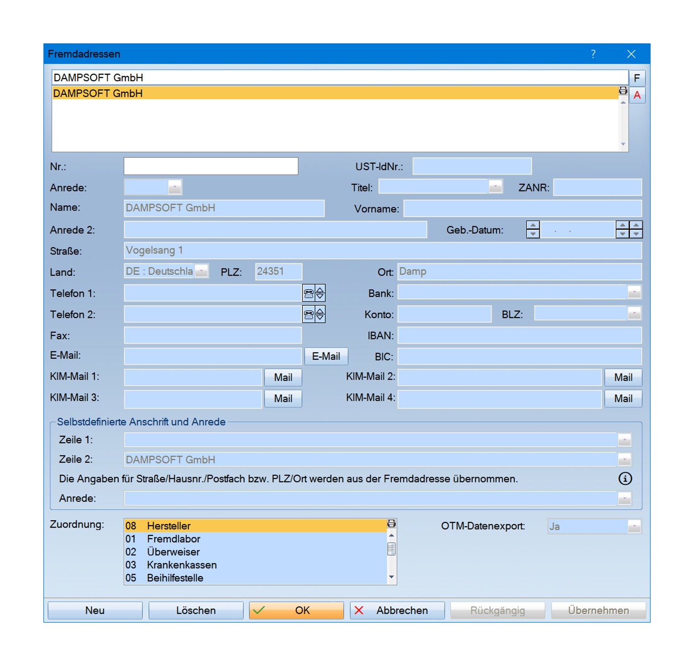
Task: Click Mail button for KIM-Mail 4
Action: coord(624,398)
